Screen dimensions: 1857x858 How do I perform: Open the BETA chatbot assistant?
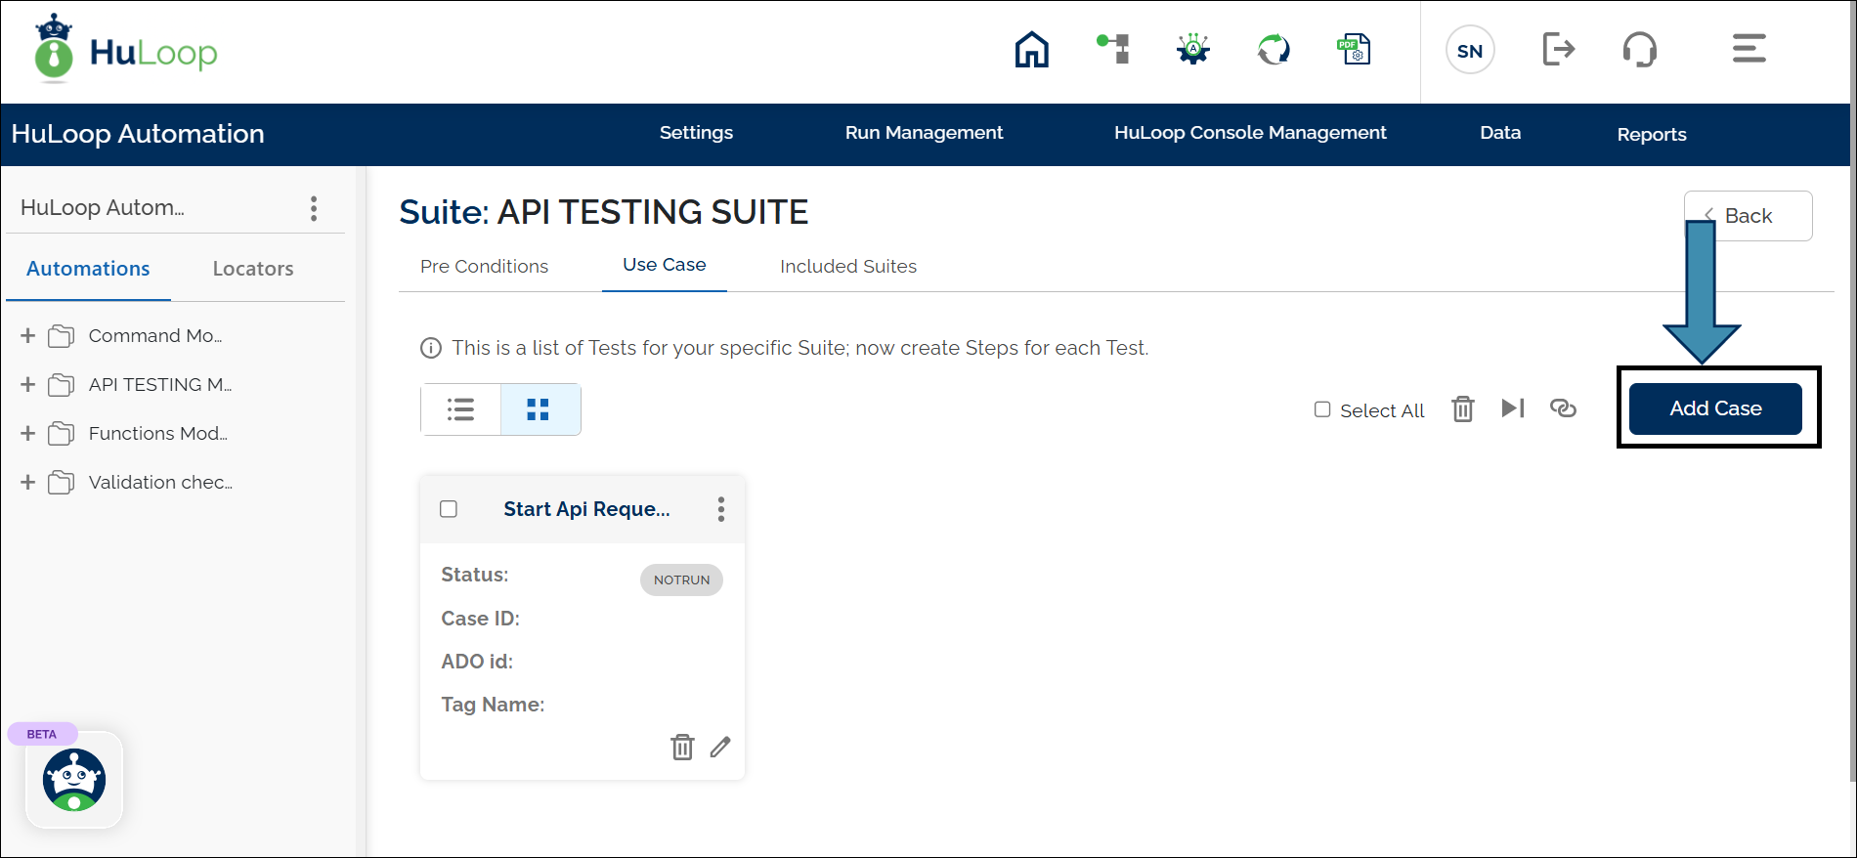click(74, 780)
